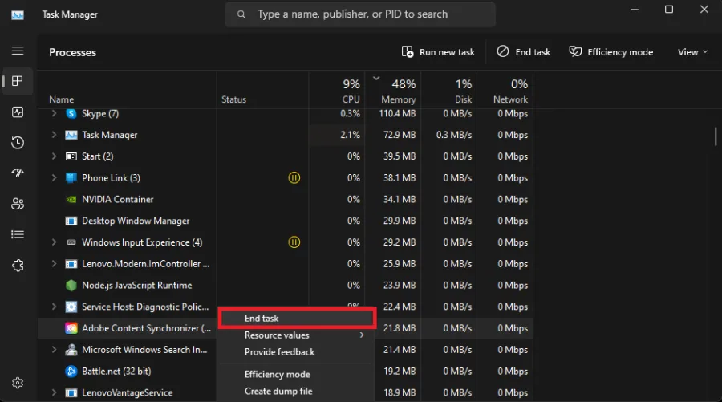Expand the LenovoVantageService row
This screenshot has width=722, height=402.
54,393
